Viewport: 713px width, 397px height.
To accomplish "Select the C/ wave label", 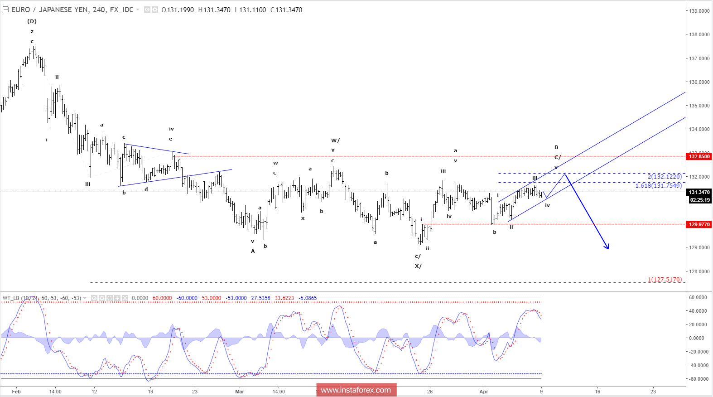I will pos(558,157).
